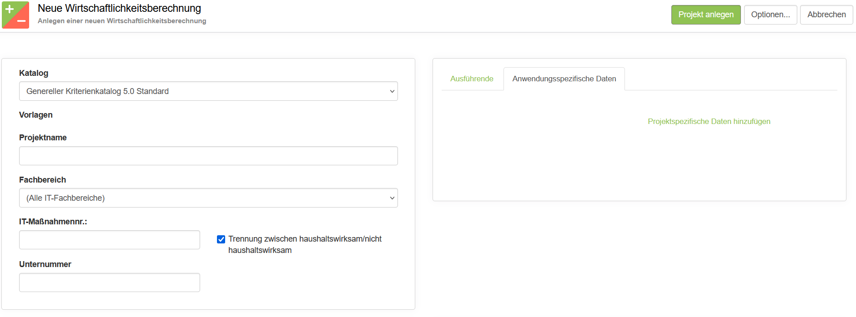Click into the IT-Maßnahmennr. input field
Viewport: 856px width, 317px height.
(x=109, y=240)
